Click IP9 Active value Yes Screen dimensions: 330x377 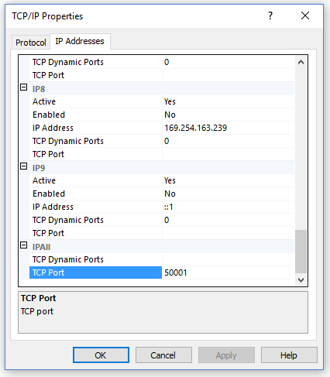point(229,180)
